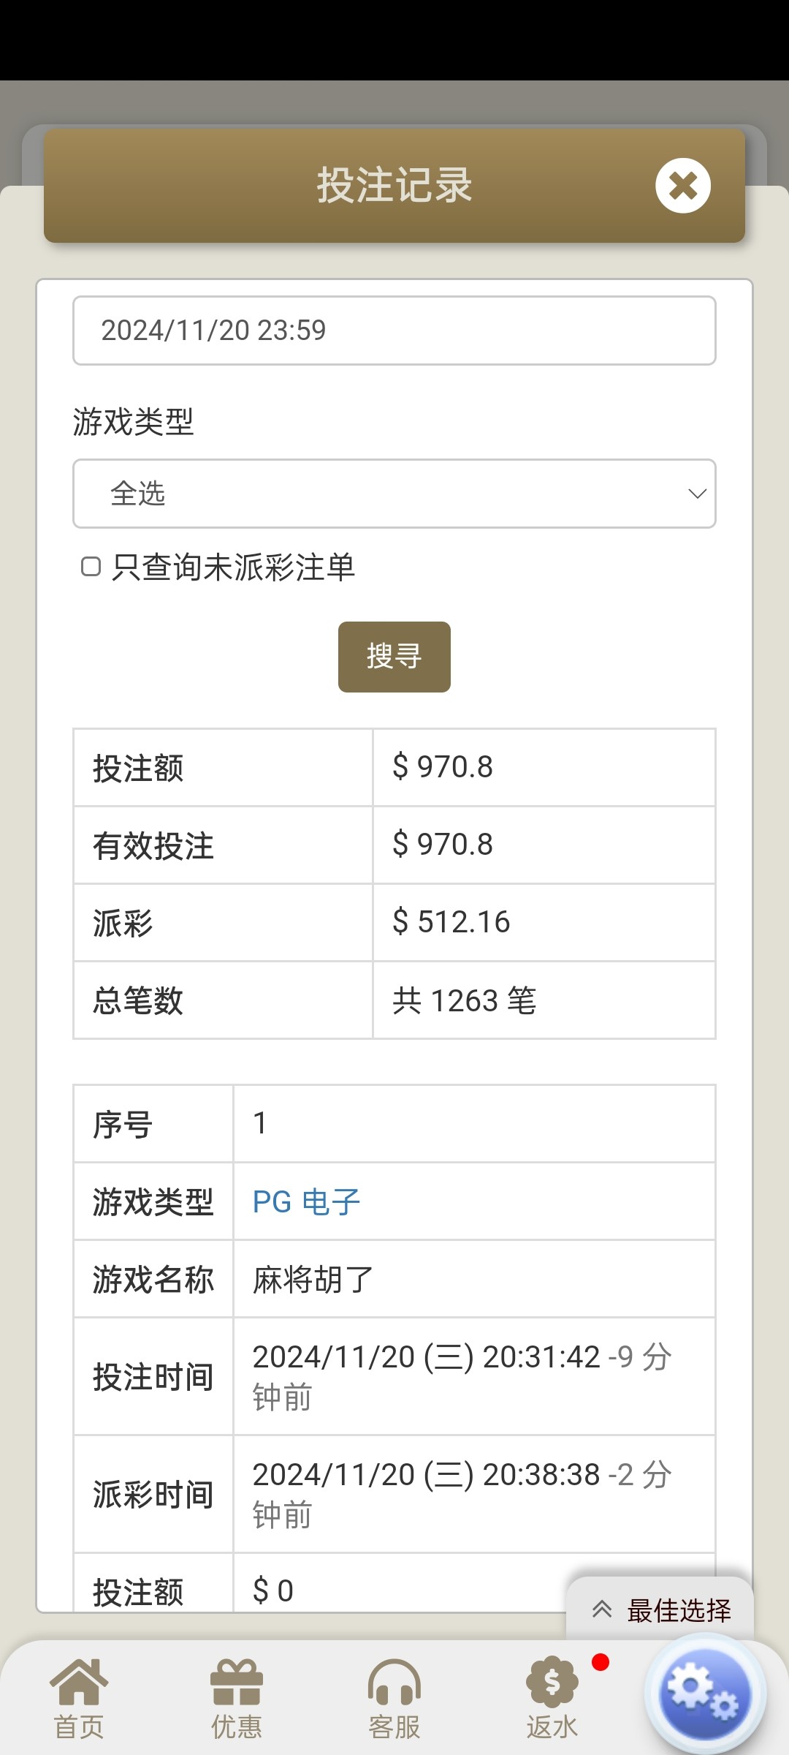Tap the red notification dot on 返水
Screen dimensions: 789x1755
pyautogui.click(x=601, y=1663)
